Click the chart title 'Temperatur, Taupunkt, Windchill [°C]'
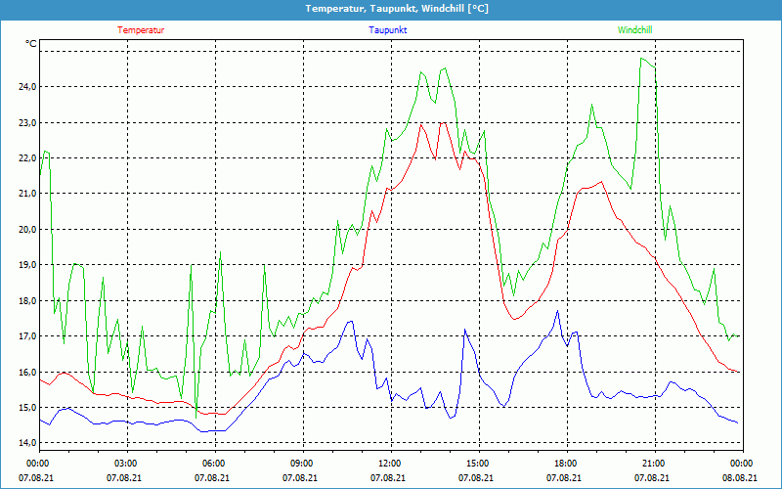The width and height of the screenshot is (782, 489). tap(397, 9)
